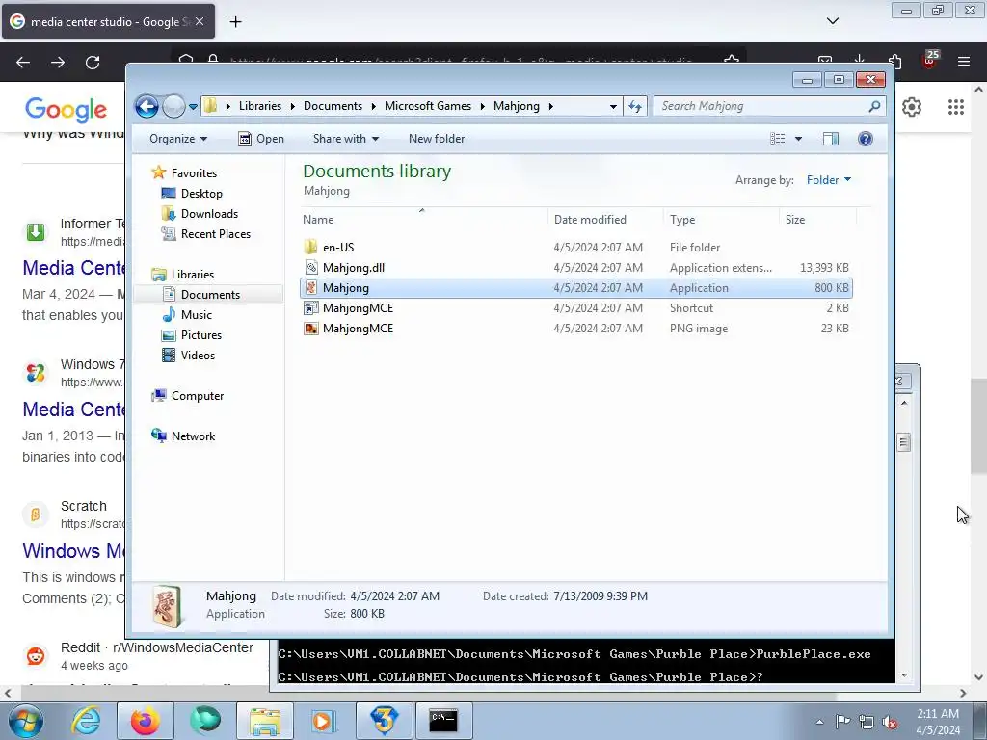Launch Internet Explorer from the taskbar
987x740 pixels.
tap(85, 721)
